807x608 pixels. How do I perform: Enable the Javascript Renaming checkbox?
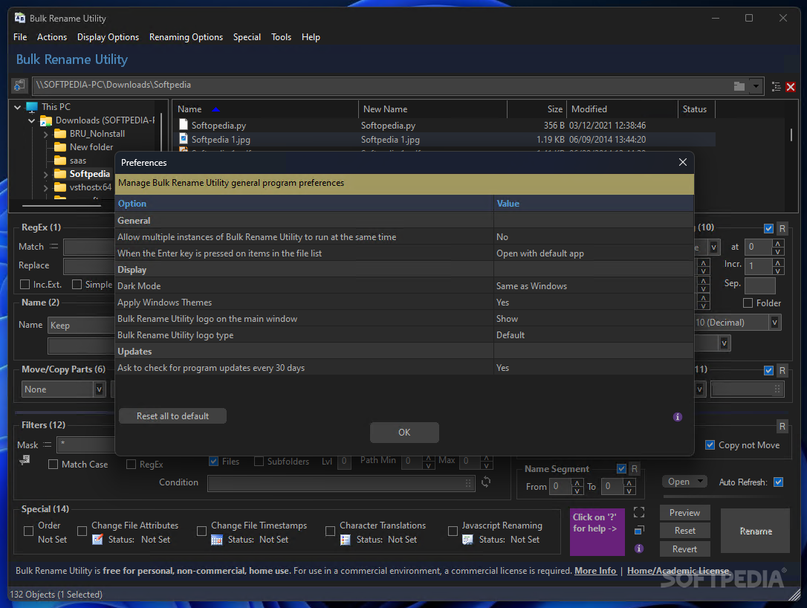coord(453,531)
